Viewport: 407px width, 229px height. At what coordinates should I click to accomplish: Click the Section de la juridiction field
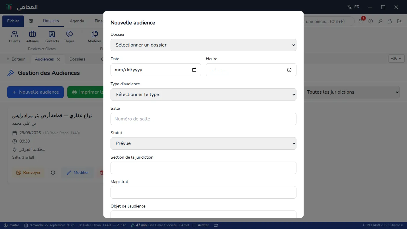pos(203,168)
